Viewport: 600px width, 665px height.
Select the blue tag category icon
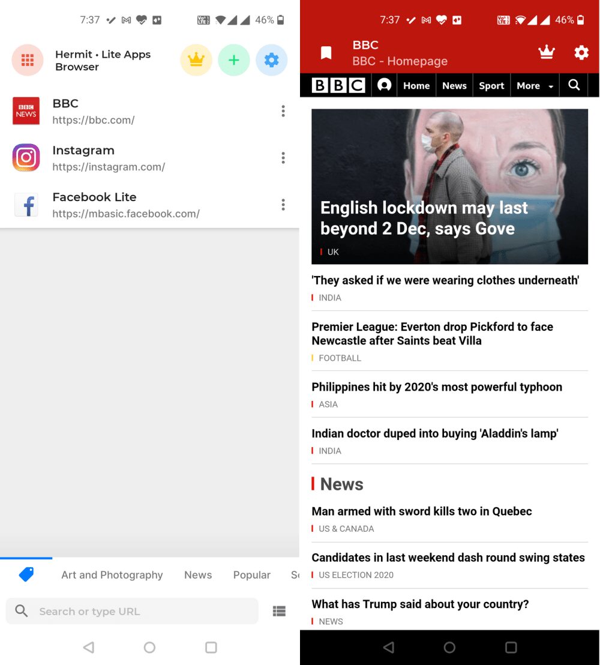pos(26,574)
